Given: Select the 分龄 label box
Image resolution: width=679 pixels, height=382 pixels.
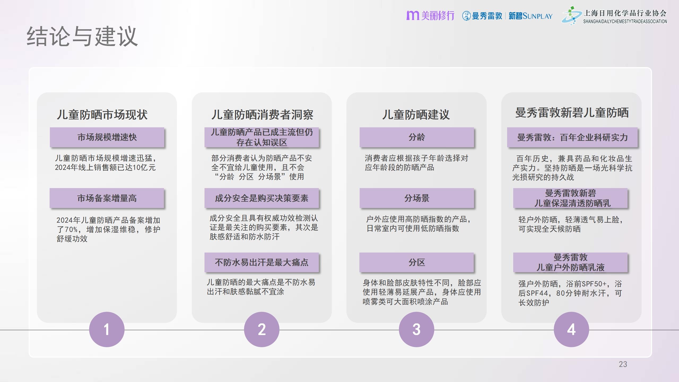Looking at the screenshot, I should click(x=417, y=137).
